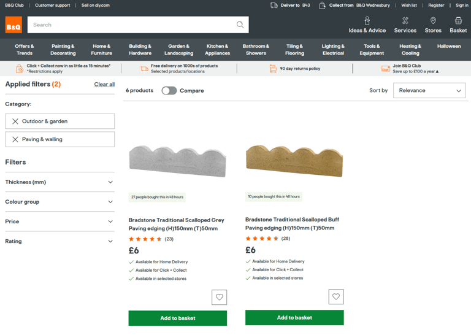Image resolution: width=471 pixels, height=335 pixels.
Task: View the (23) star reviews rating
Action: tap(151, 239)
